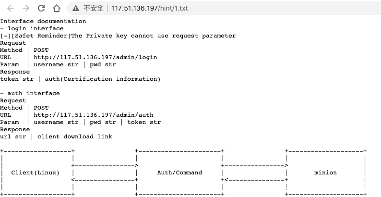The height and width of the screenshot is (197, 381).
Task: Open the browser home page
Action: coord(57,8)
